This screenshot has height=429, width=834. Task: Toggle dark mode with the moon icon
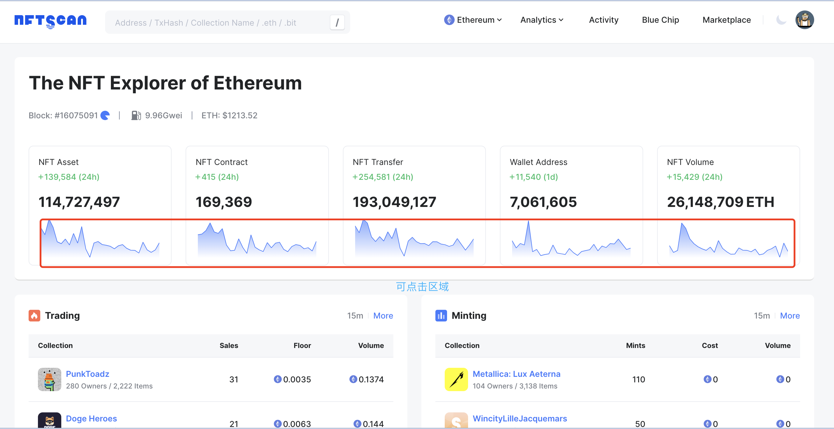coord(781,20)
